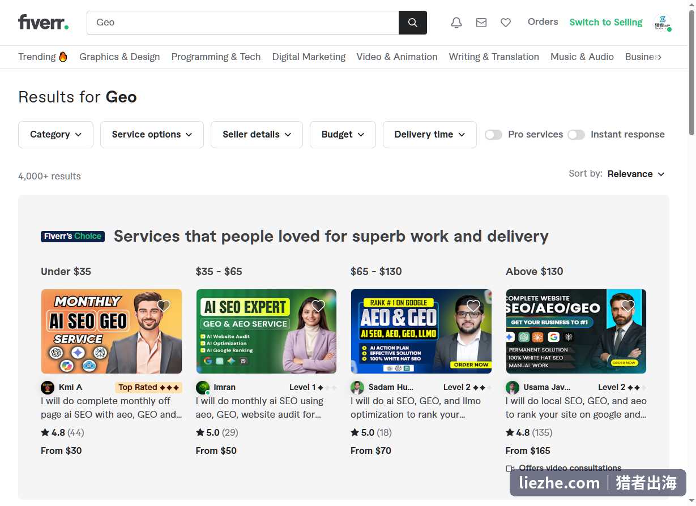Open Trending category tab
Image resolution: width=696 pixels, height=506 pixels.
click(42, 57)
